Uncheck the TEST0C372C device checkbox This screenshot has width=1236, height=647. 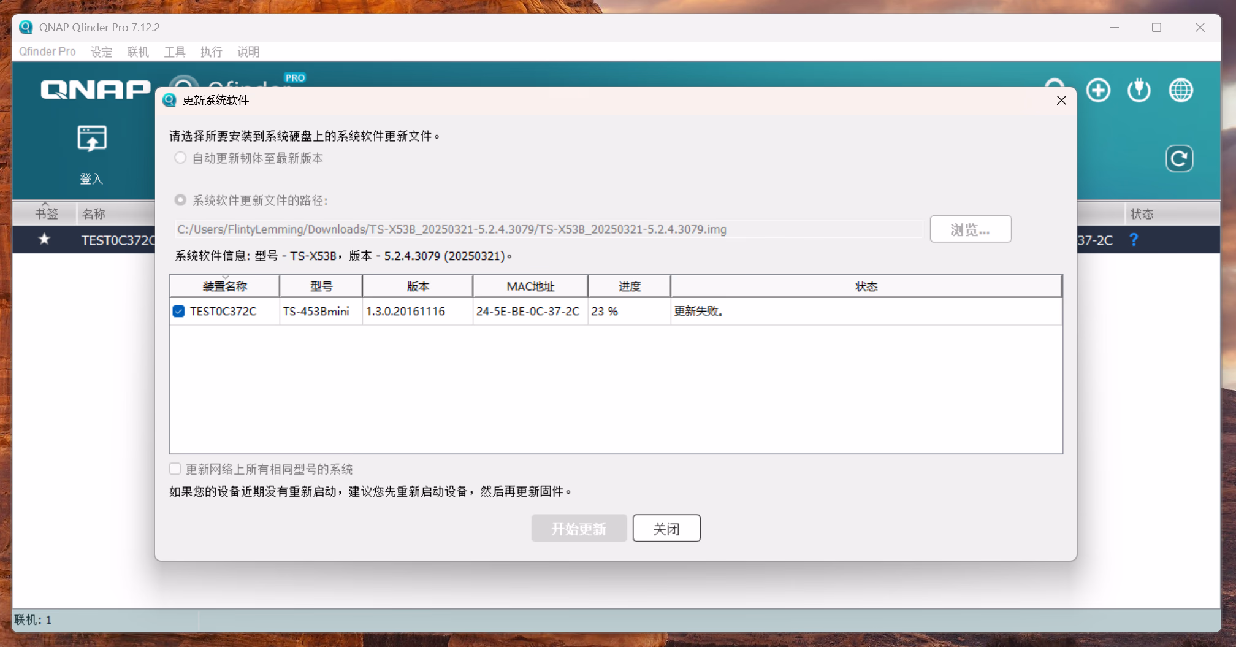coord(178,311)
